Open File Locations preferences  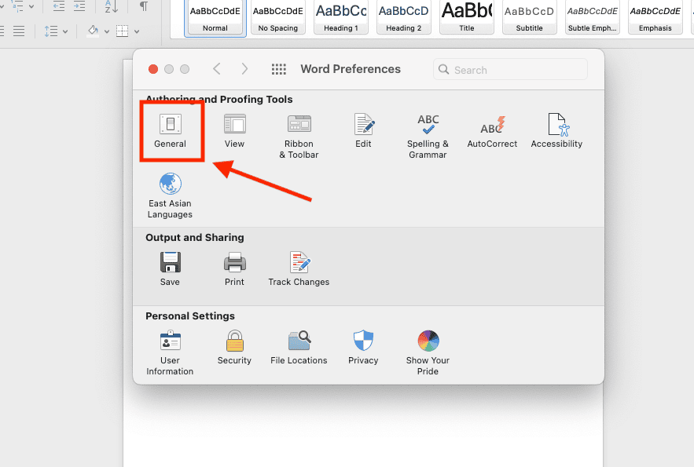[299, 347]
